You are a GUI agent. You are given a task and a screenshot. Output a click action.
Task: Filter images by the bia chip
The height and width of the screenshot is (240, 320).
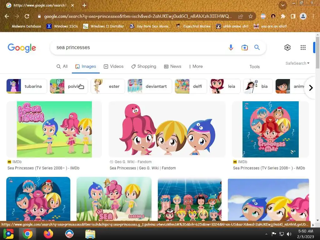tap(258, 86)
